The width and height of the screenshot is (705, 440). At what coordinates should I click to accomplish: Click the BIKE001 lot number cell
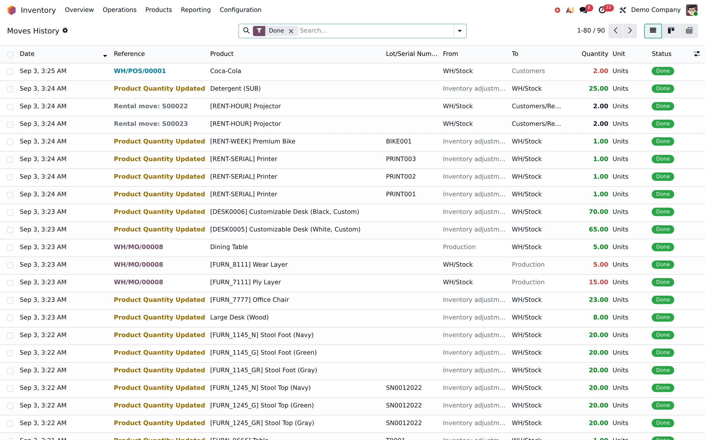pyautogui.click(x=399, y=141)
